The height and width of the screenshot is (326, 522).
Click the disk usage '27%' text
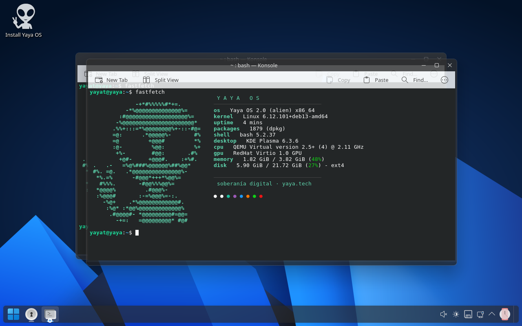[x=313, y=165]
